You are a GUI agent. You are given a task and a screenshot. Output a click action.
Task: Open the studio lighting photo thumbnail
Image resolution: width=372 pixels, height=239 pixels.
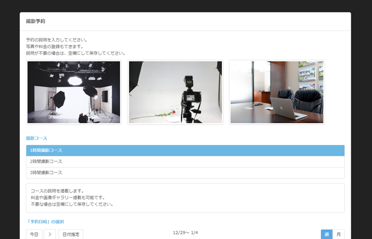click(73, 92)
